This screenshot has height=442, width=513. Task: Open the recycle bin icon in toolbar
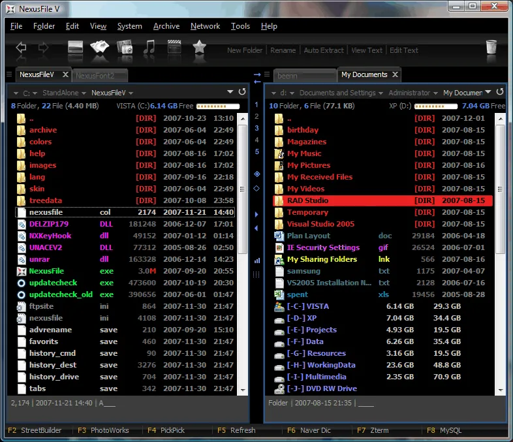point(491,48)
